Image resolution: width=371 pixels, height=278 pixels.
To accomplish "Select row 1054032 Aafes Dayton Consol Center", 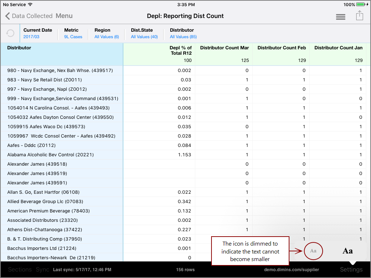I will (x=183, y=117).
